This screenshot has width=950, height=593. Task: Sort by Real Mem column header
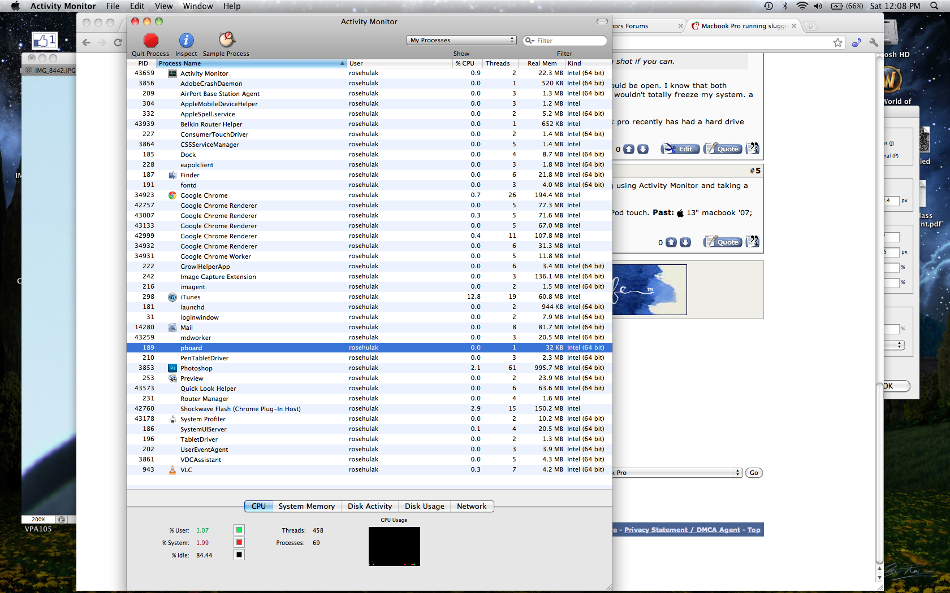pos(543,63)
